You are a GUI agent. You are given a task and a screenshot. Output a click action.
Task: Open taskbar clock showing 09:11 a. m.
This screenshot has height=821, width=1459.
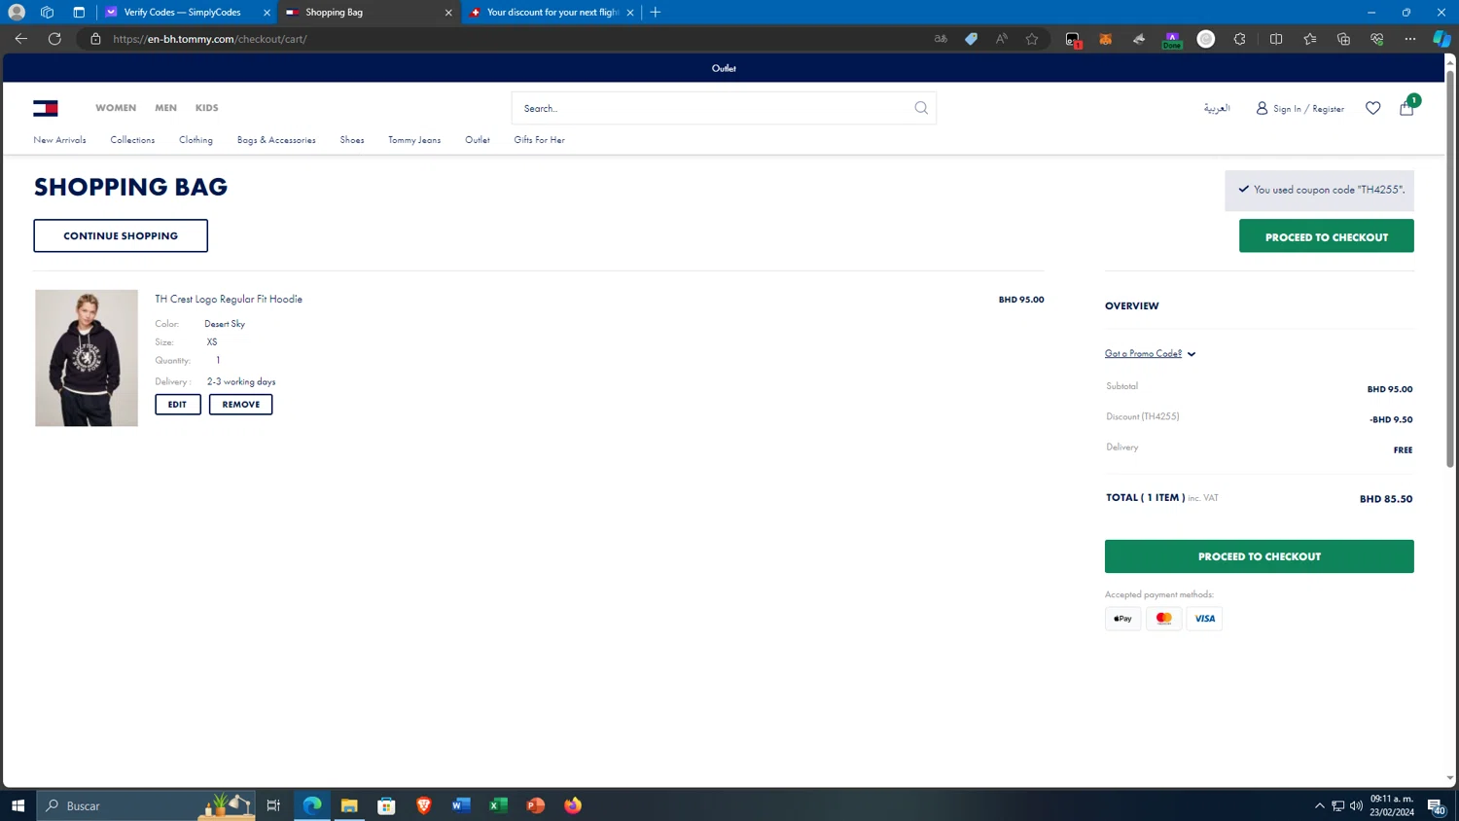coord(1392,805)
